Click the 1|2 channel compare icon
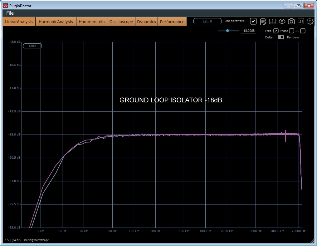The height and width of the screenshot is (246, 317). pos(300,21)
